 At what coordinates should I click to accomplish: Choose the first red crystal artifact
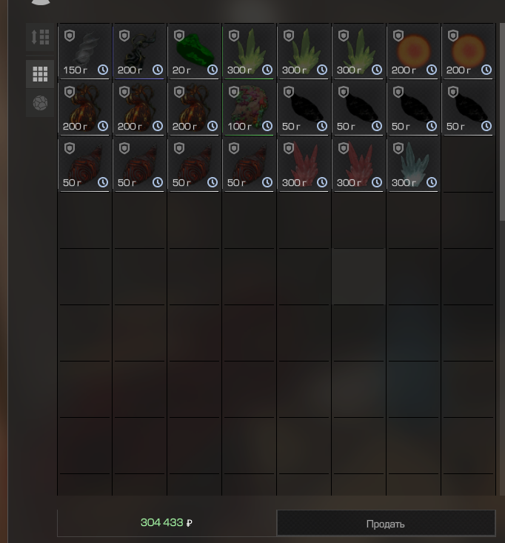(x=304, y=164)
